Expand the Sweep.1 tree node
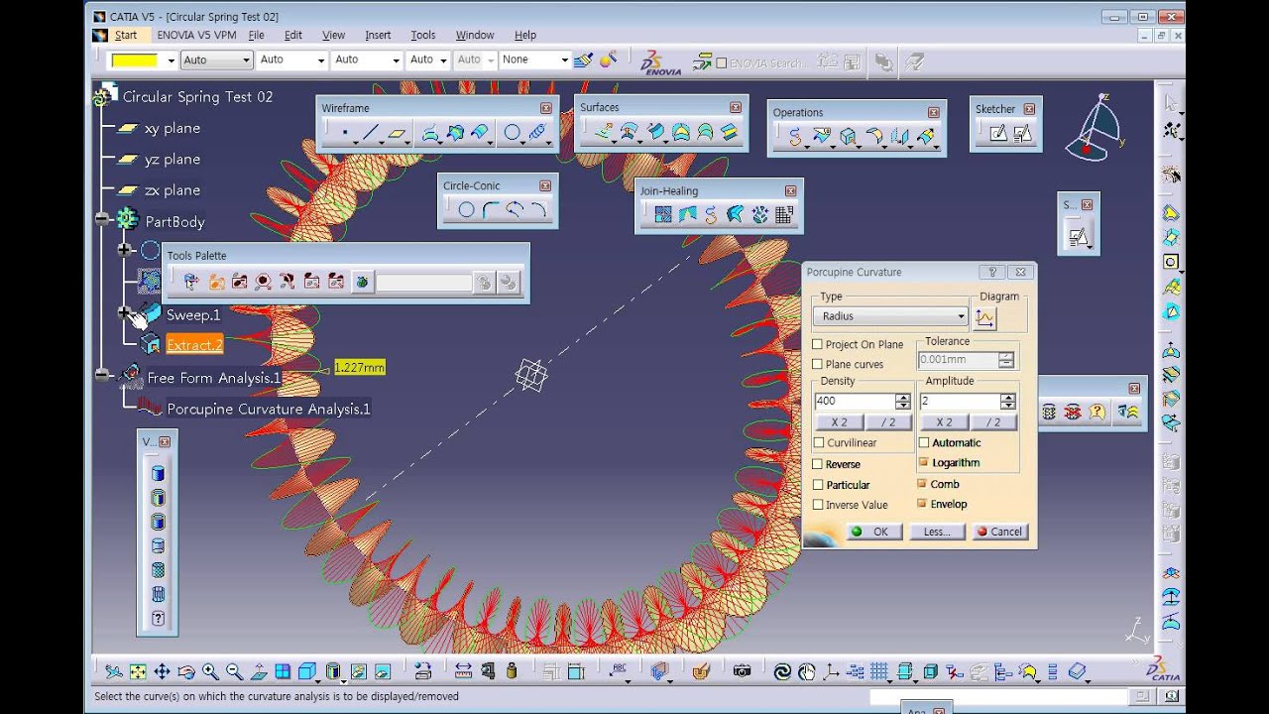 [x=125, y=313]
